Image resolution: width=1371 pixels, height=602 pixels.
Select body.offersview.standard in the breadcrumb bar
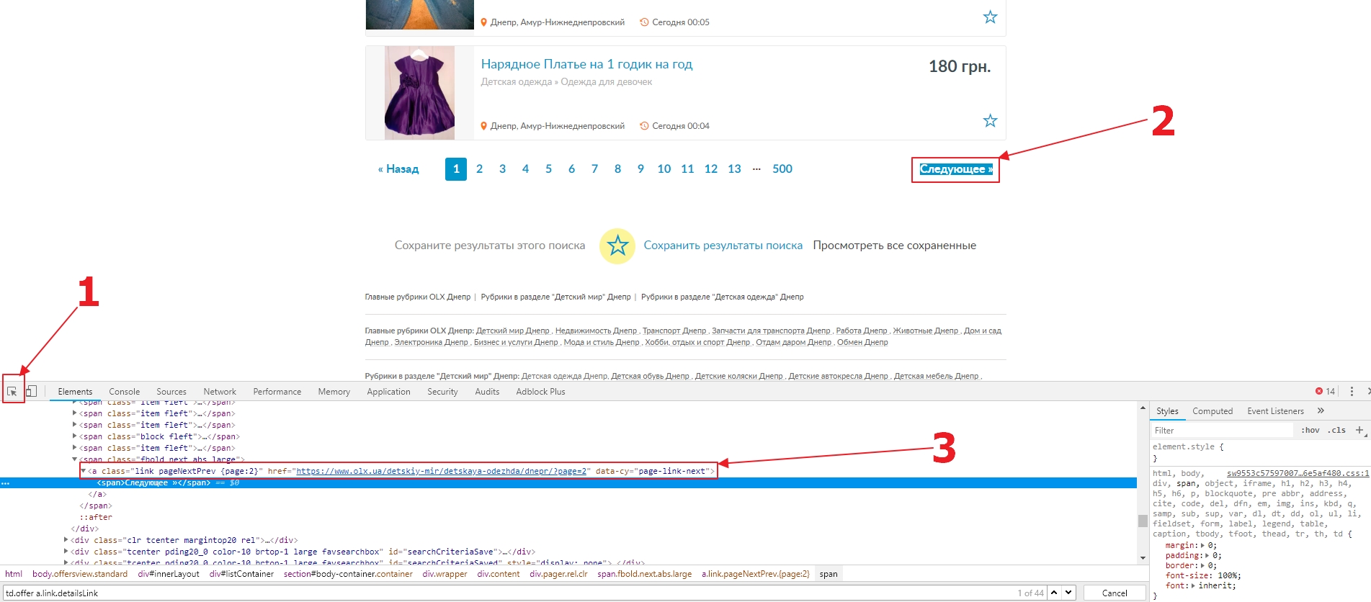[x=80, y=574]
